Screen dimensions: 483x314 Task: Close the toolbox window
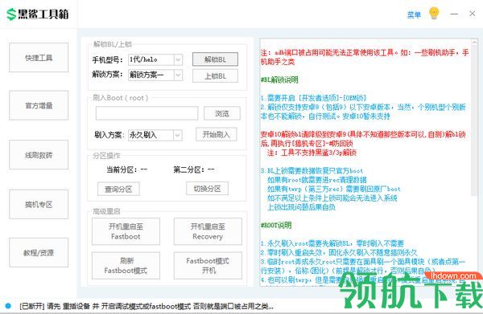(472, 14)
